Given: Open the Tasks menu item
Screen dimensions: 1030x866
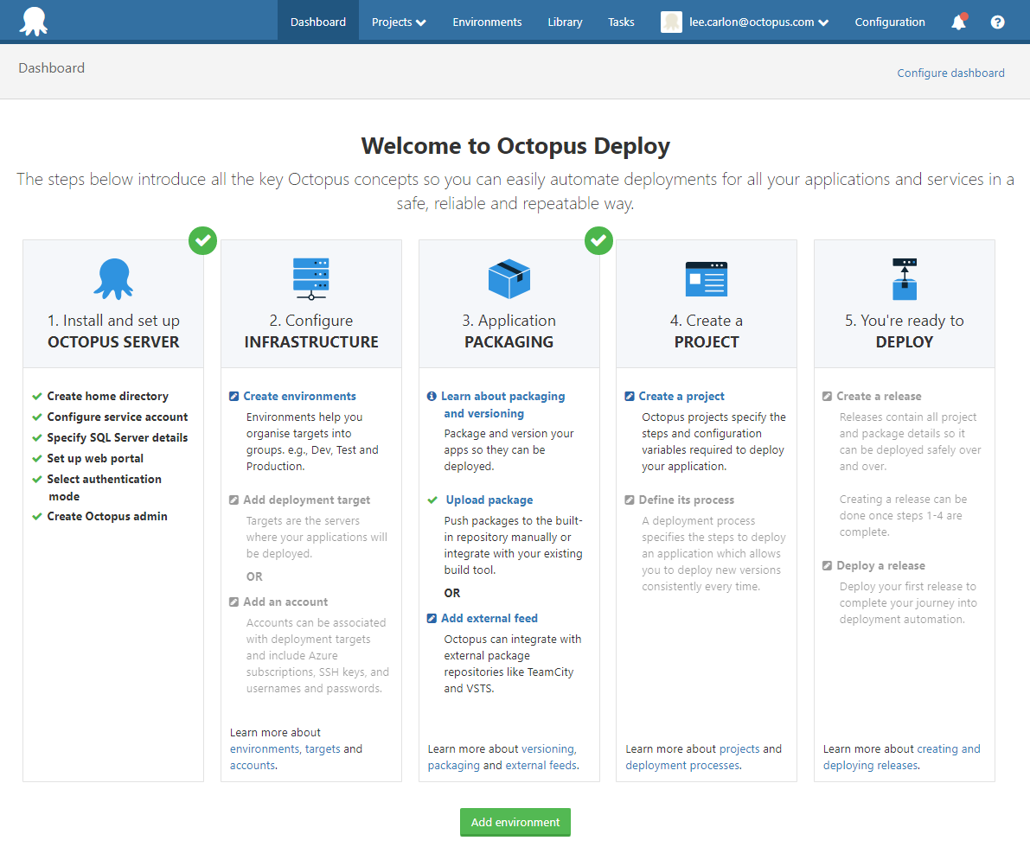Looking at the screenshot, I should pos(621,22).
